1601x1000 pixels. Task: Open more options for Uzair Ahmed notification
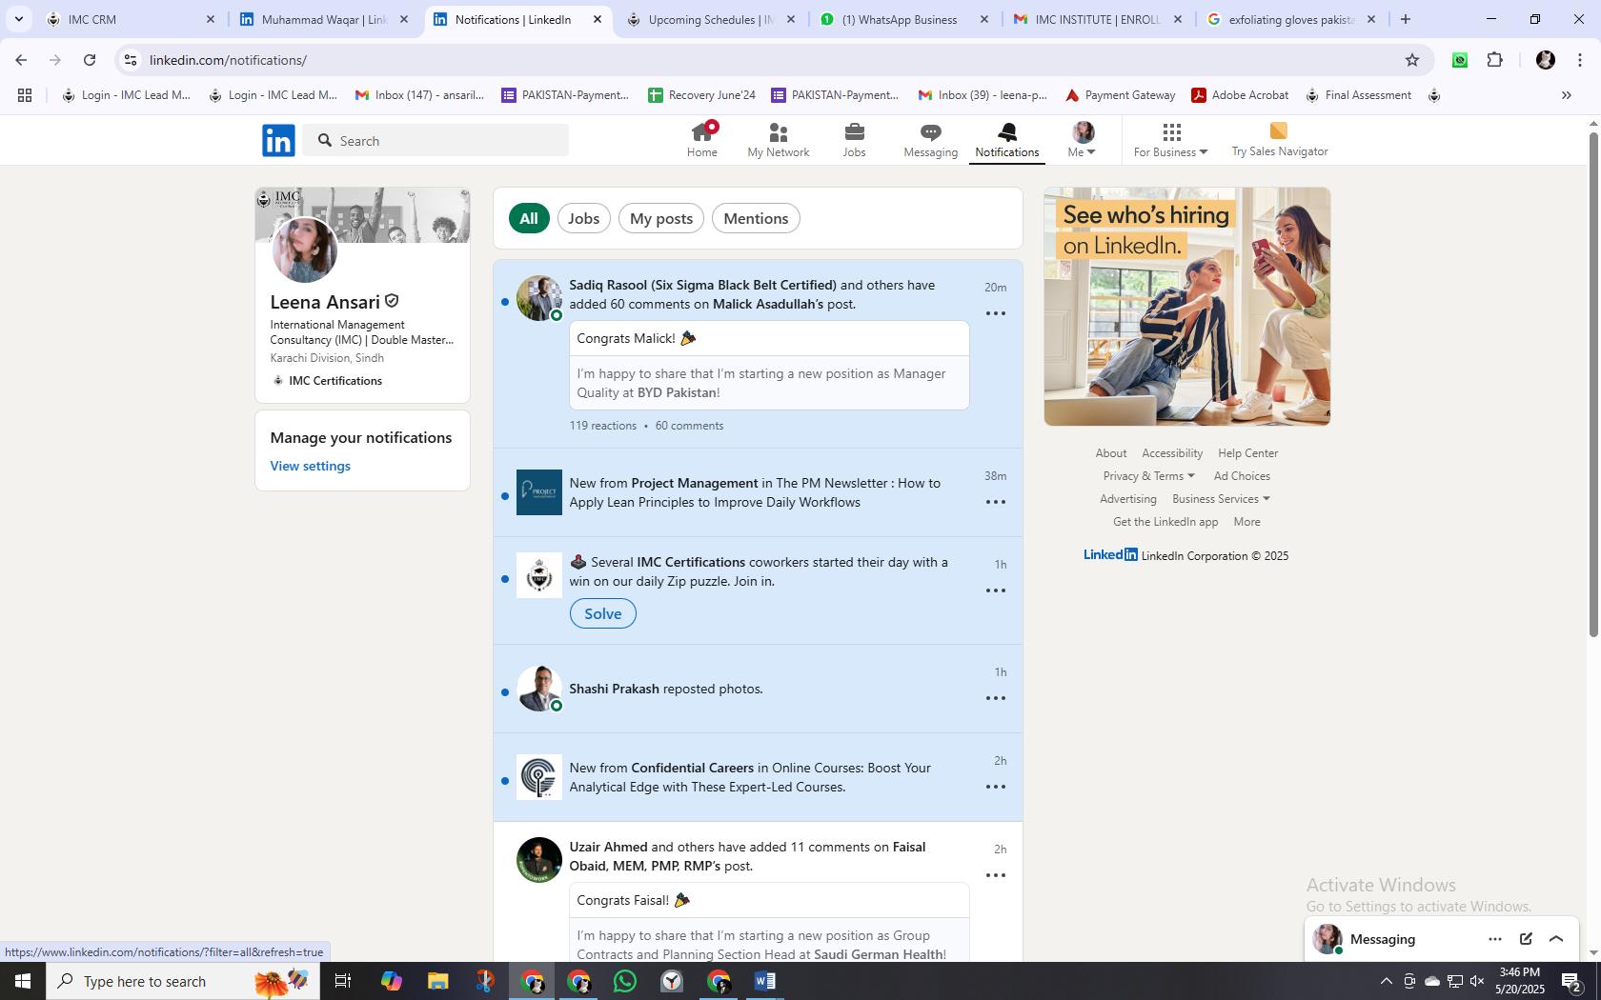click(x=995, y=875)
